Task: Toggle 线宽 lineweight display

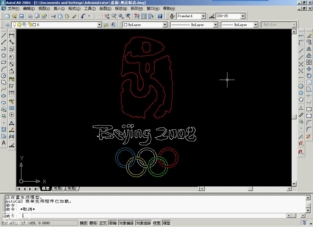Action: point(157,223)
